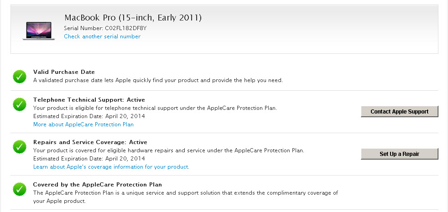Click Covered by the AppleCare Protection Plan heading
This screenshot has width=448, height=212.
(98, 185)
